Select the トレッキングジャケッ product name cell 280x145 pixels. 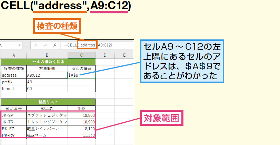pyautogui.click(x=47, y=122)
